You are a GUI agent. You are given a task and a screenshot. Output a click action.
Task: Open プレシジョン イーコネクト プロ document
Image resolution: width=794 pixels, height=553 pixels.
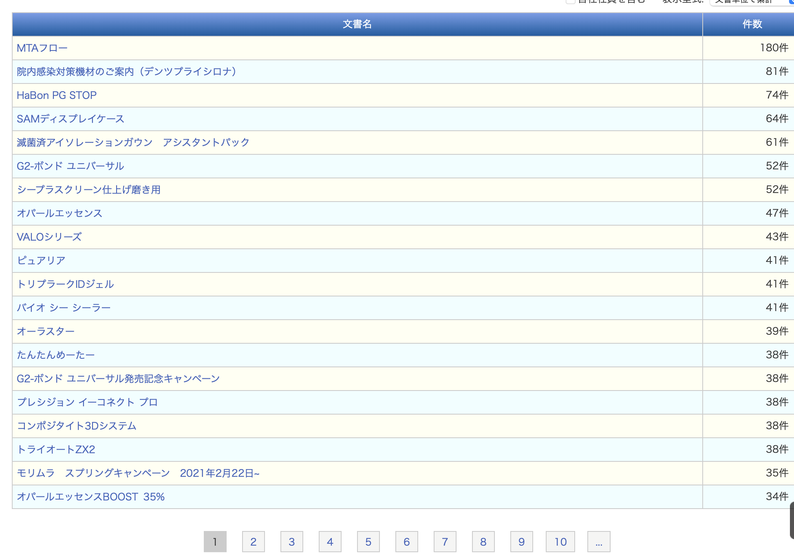coord(87,402)
